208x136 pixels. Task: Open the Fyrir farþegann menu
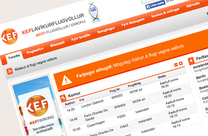(133, 22)
